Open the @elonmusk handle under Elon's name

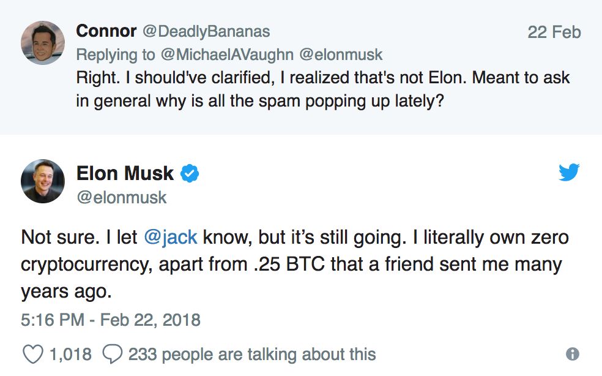[121, 197]
